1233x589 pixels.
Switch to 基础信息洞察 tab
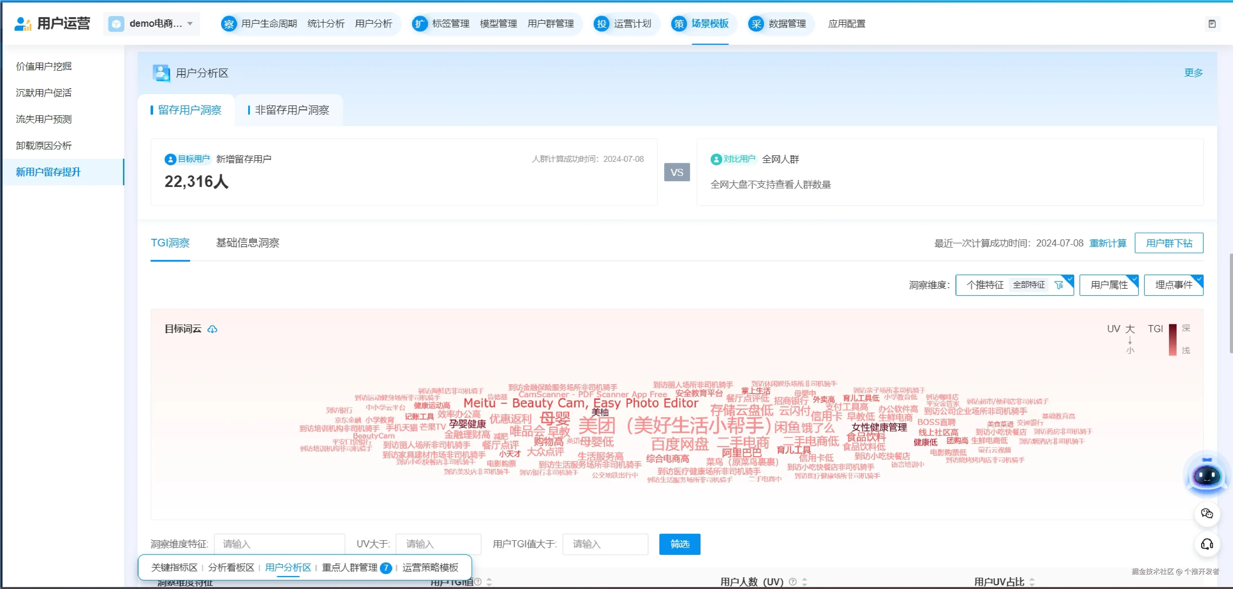tap(247, 243)
